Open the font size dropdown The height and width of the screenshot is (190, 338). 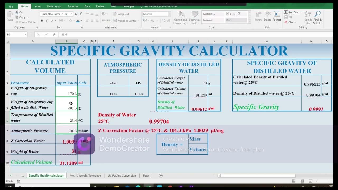tap(72, 14)
